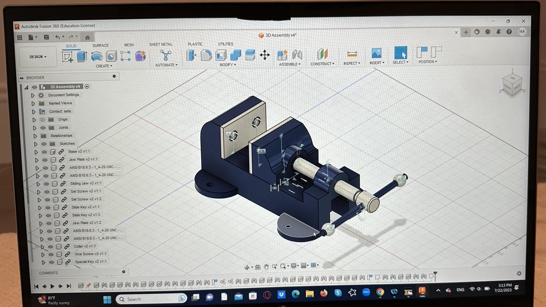Select the Press Pull tool

[x=191, y=55]
